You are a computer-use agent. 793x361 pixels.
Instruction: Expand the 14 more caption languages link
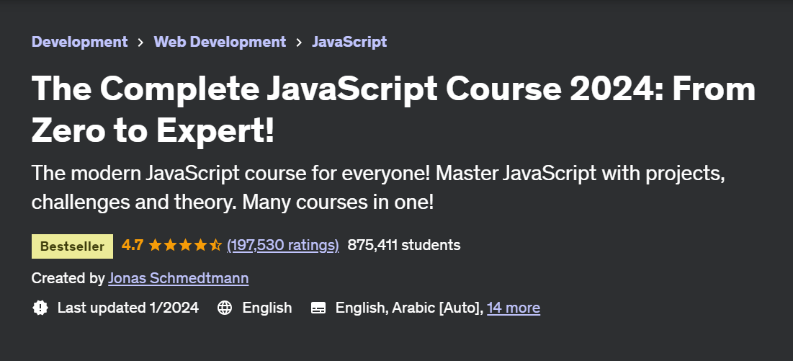coord(514,308)
